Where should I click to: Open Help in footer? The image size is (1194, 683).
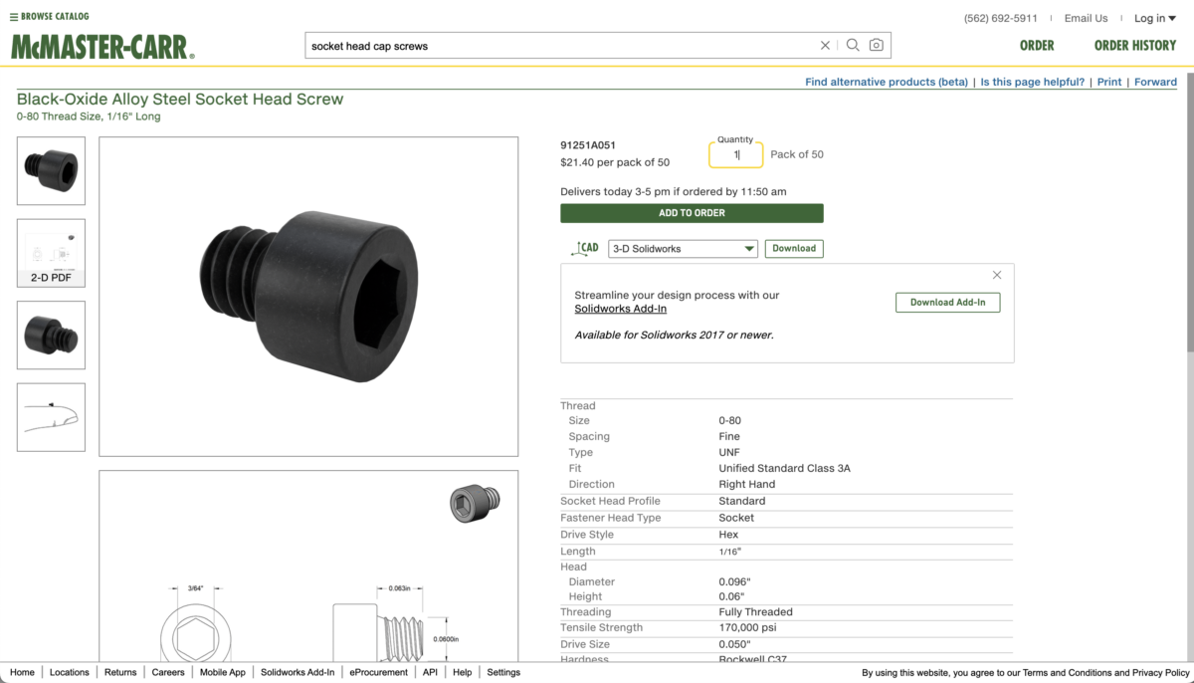(x=462, y=672)
